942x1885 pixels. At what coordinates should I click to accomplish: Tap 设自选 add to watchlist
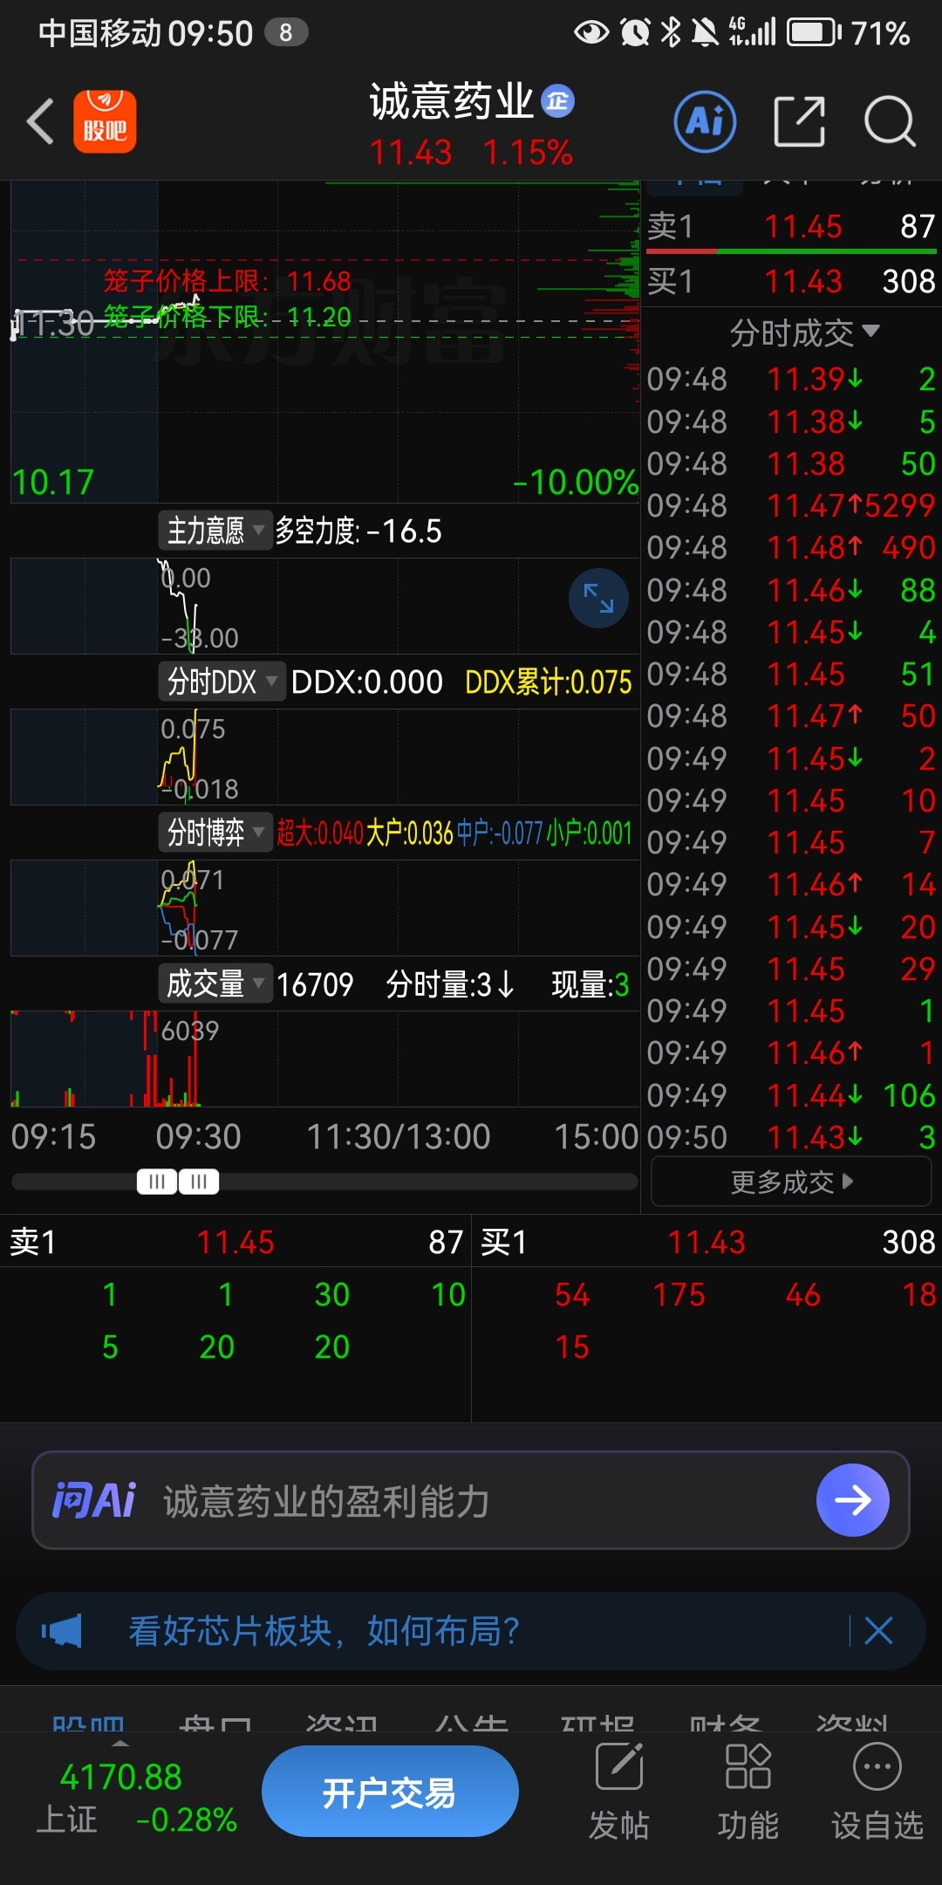pos(877,1793)
